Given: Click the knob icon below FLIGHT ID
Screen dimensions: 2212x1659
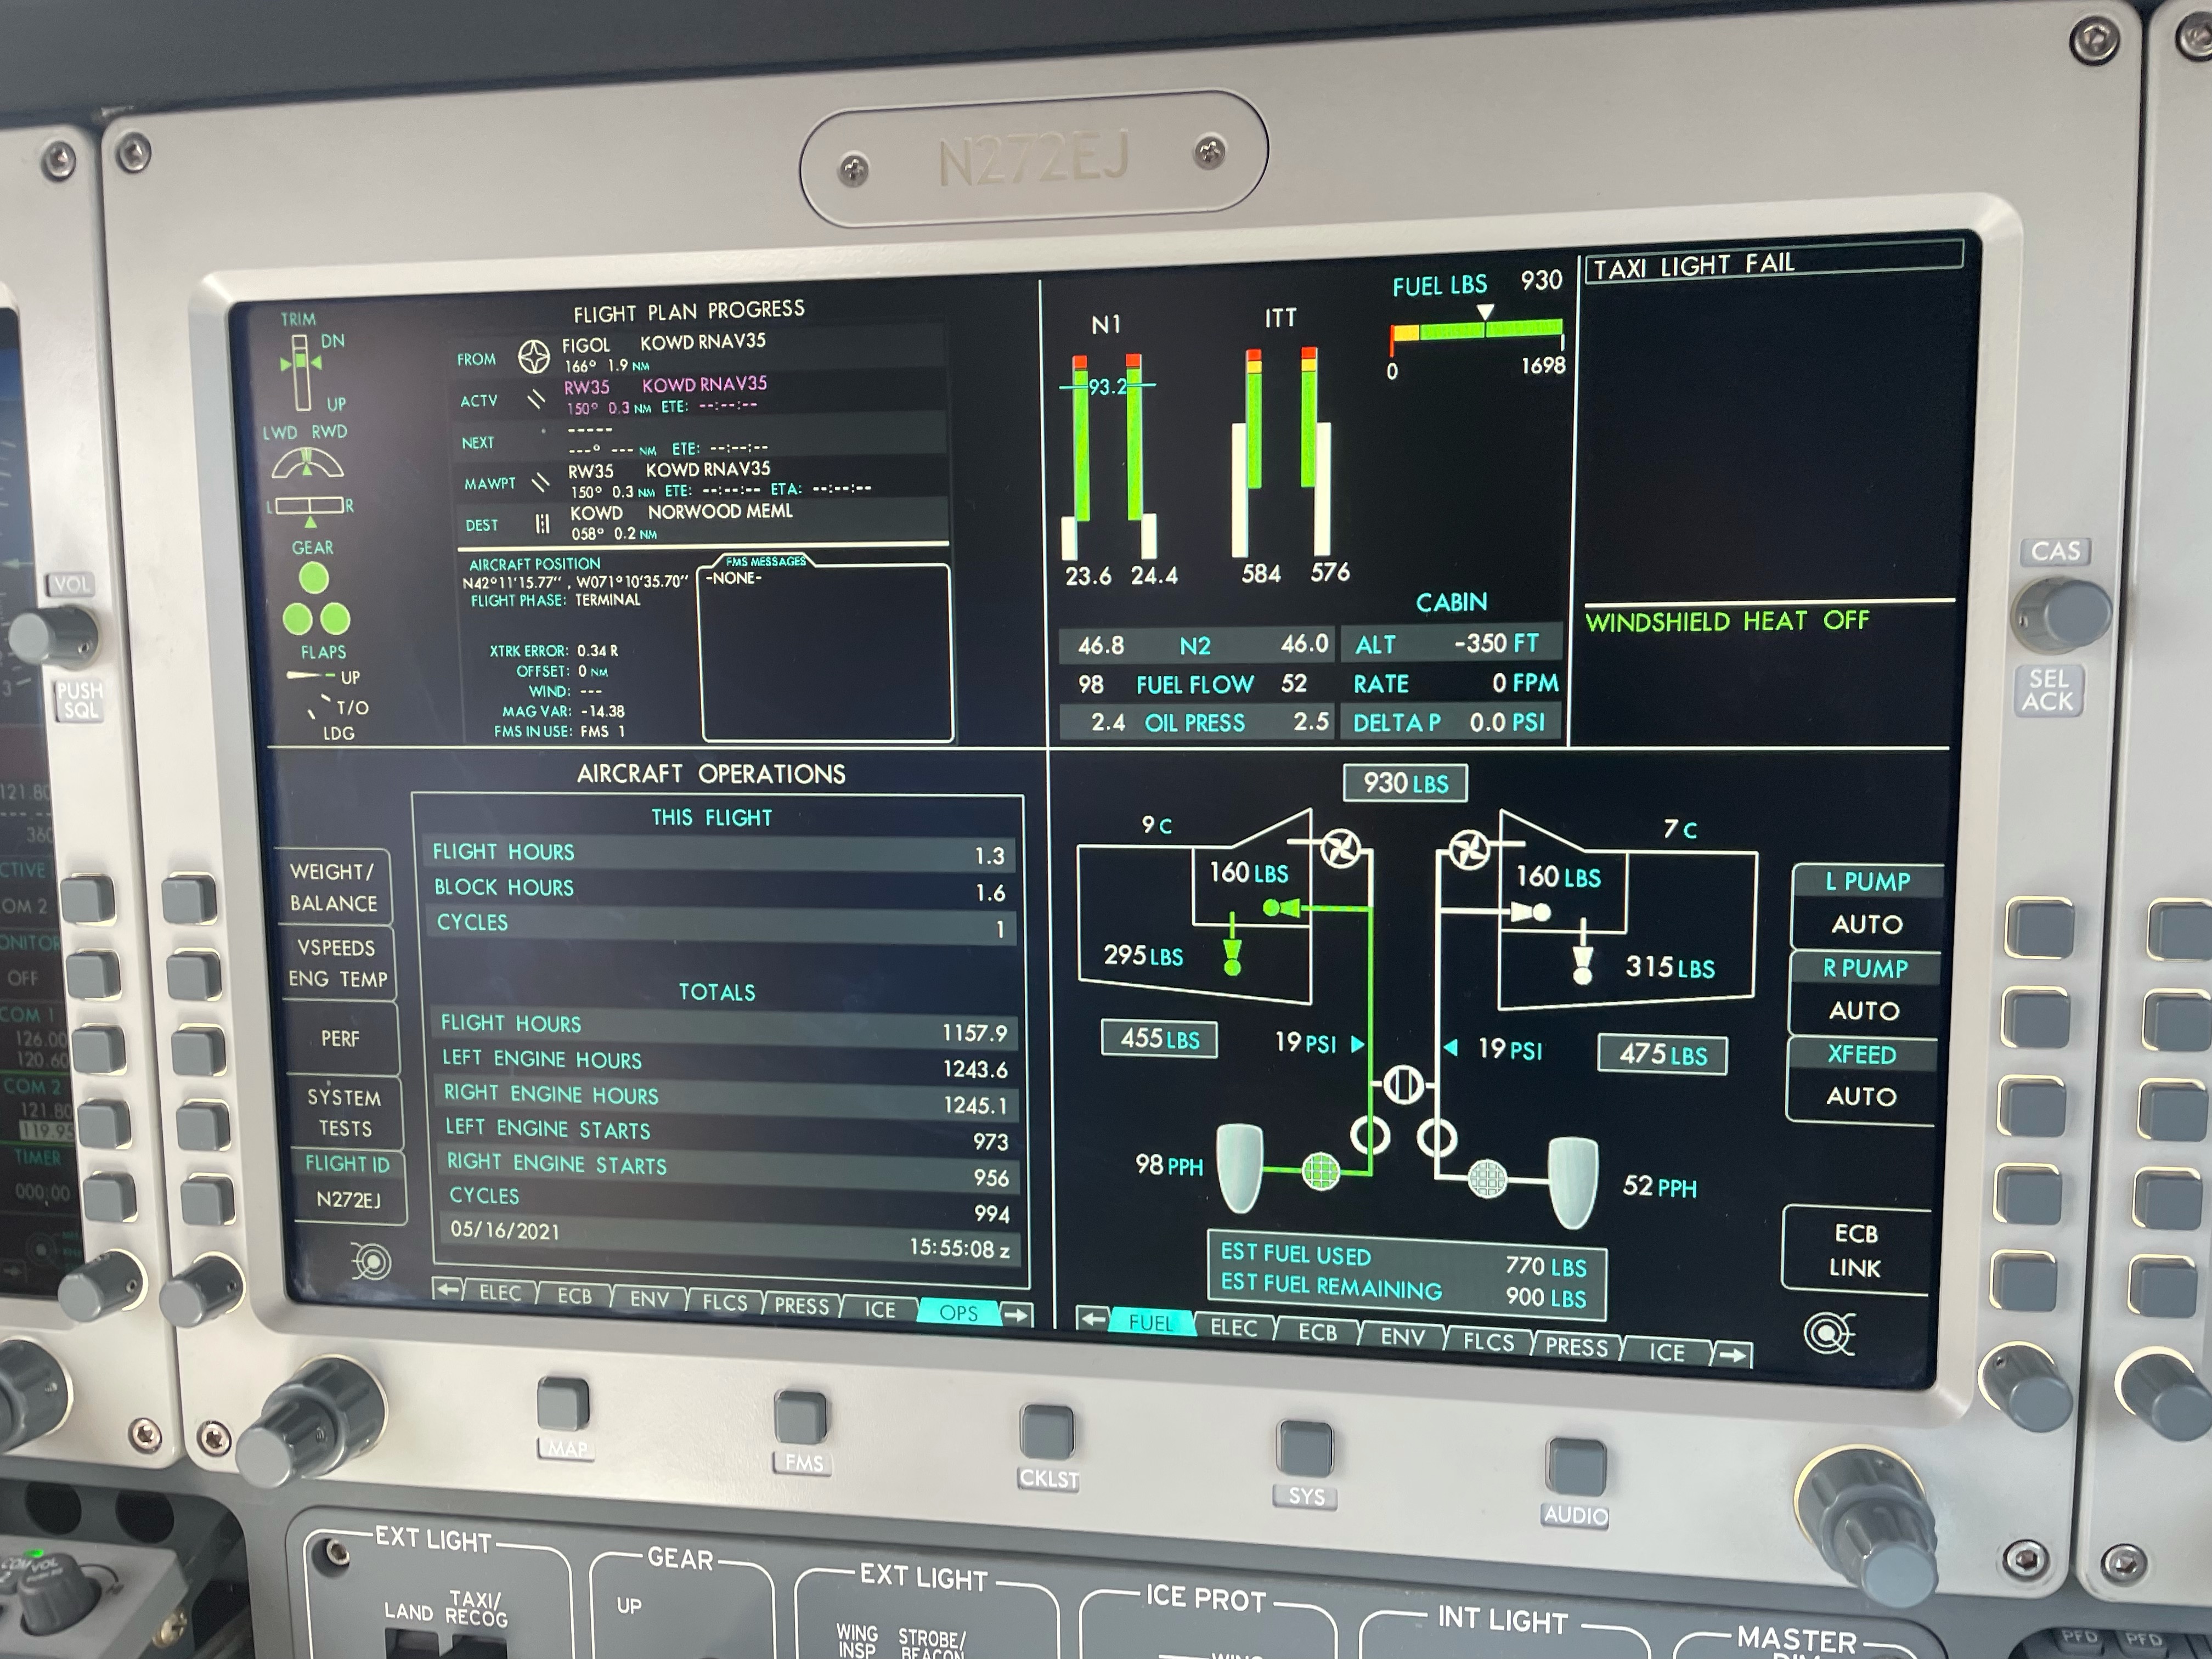Looking at the screenshot, I should coord(372,1262).
